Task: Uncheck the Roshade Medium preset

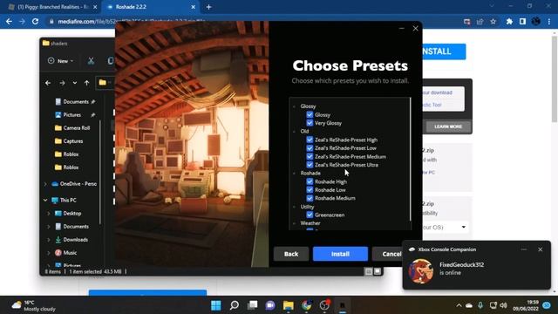Action: tap(310, 198)
